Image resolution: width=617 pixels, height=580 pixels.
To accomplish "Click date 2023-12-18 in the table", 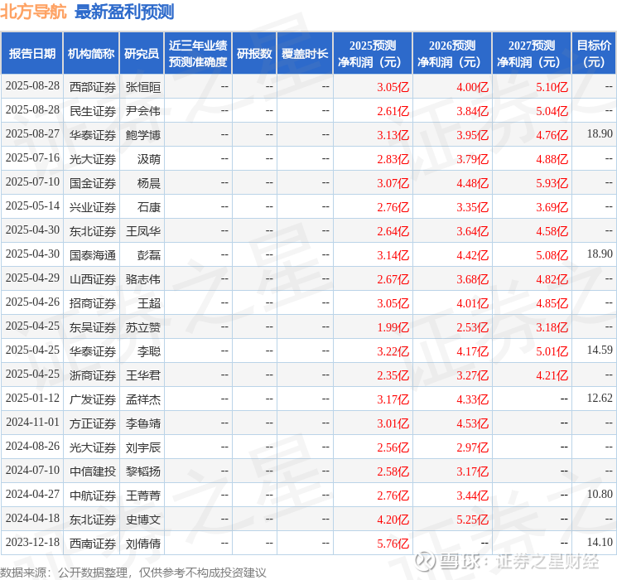I will tap(32, 542).
